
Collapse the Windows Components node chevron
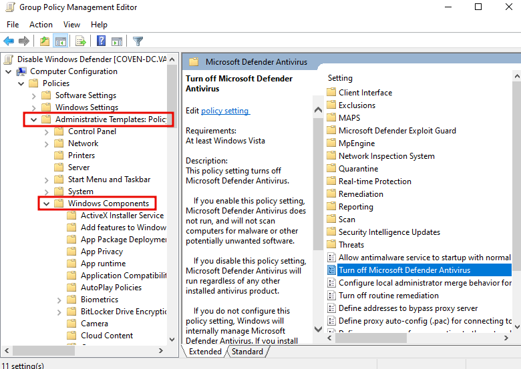[x=47, y=204]
